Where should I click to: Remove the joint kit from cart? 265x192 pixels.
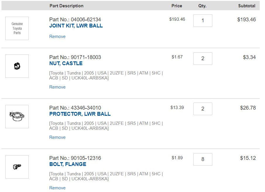(x=57, y=37)
